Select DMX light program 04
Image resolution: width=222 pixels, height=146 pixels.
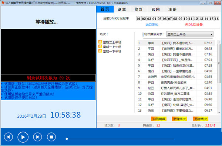(154, 19)
